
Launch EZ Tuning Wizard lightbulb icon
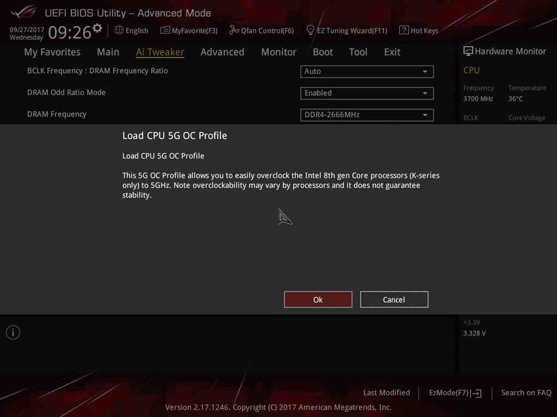[x=311, y=30]
